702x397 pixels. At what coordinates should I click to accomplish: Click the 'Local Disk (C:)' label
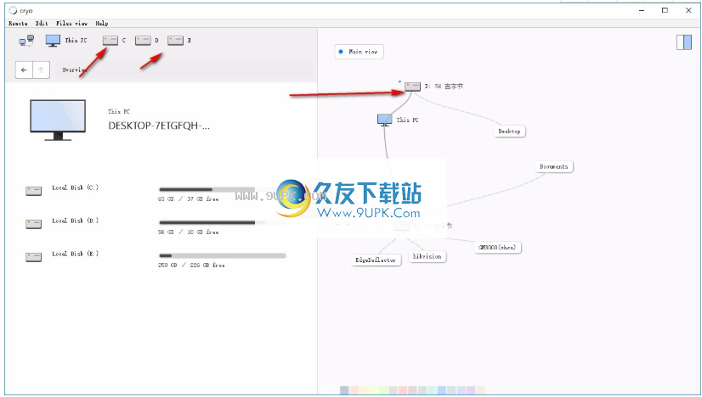coord(75,187)
